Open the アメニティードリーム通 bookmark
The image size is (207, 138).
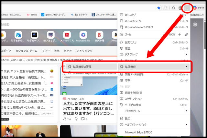click(x=104, y=15)
